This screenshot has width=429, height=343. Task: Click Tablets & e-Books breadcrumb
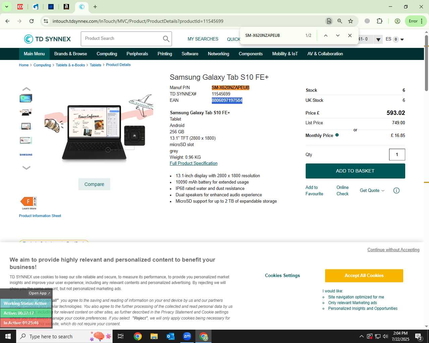(70, 65)
